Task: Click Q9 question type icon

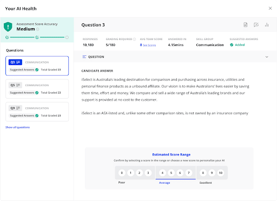Action: (x=18, y=108)
